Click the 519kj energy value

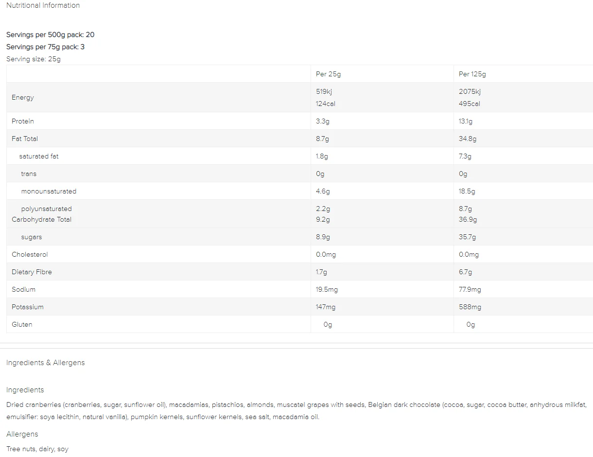[324, 91]
